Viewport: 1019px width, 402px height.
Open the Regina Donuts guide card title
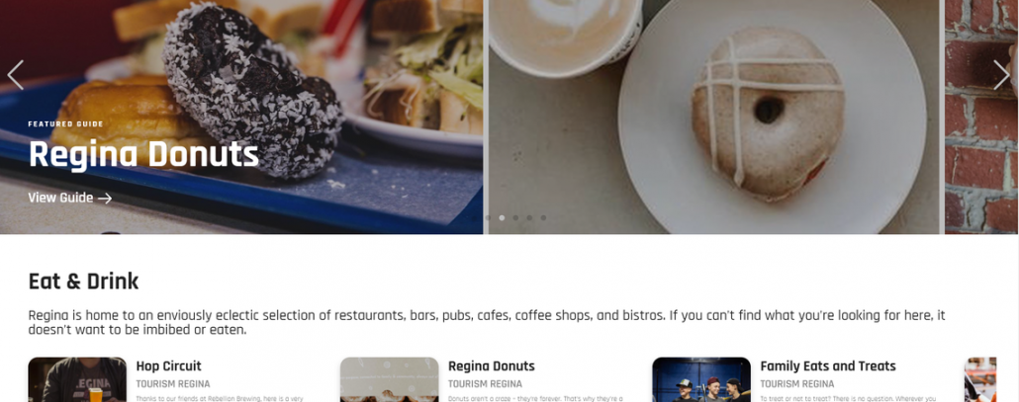(492, 365)
